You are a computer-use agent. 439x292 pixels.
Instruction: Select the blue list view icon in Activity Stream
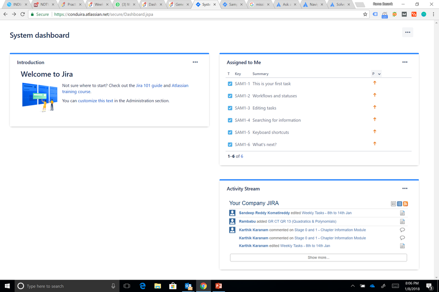coord(399,204)
